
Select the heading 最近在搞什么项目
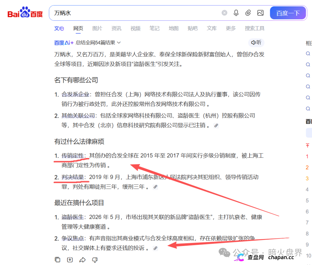click(x=79, y=203)
